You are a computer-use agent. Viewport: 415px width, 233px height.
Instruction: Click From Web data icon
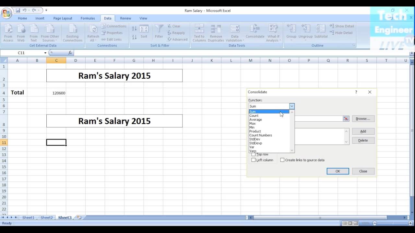[x=21, y=33]
